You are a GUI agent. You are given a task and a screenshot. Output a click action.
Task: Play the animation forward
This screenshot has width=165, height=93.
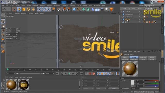click(69, 74)
